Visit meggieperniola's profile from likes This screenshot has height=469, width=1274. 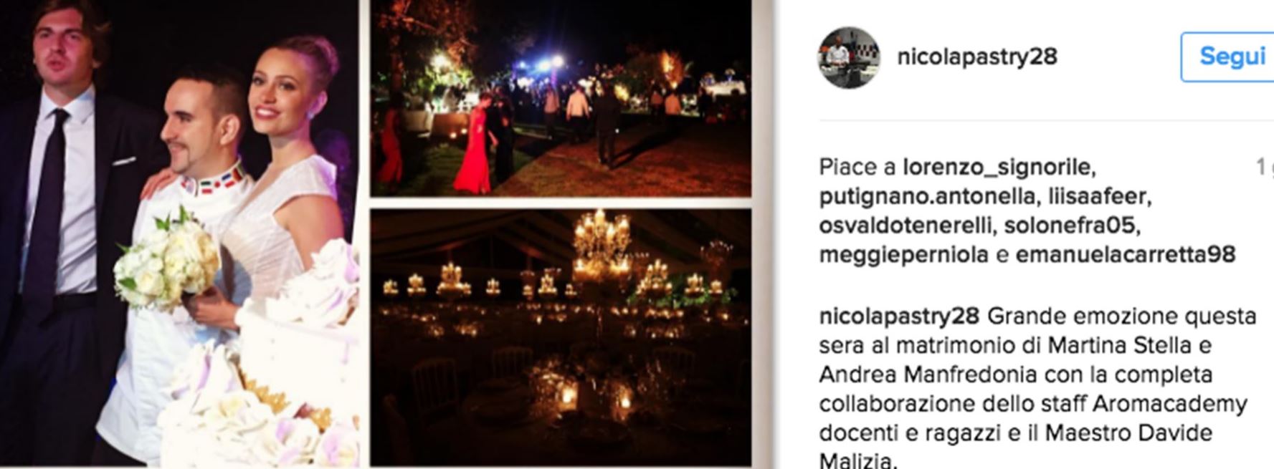point(905,255)
